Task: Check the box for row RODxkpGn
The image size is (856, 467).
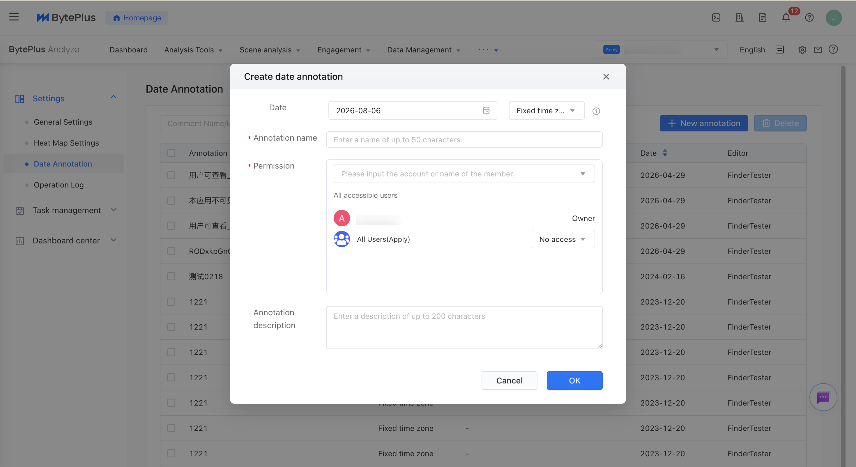Action: pyautogui.click(x=171, y=251)
